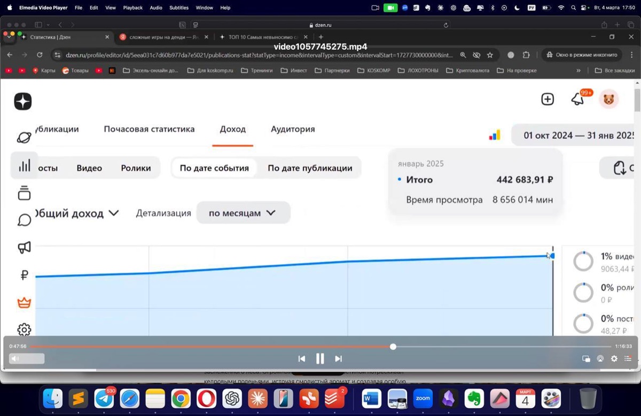This screenshot has width=641, height=416.
Task: Open the gear settings icon in Dzen sidebar
Action: [x=24, y=329]
